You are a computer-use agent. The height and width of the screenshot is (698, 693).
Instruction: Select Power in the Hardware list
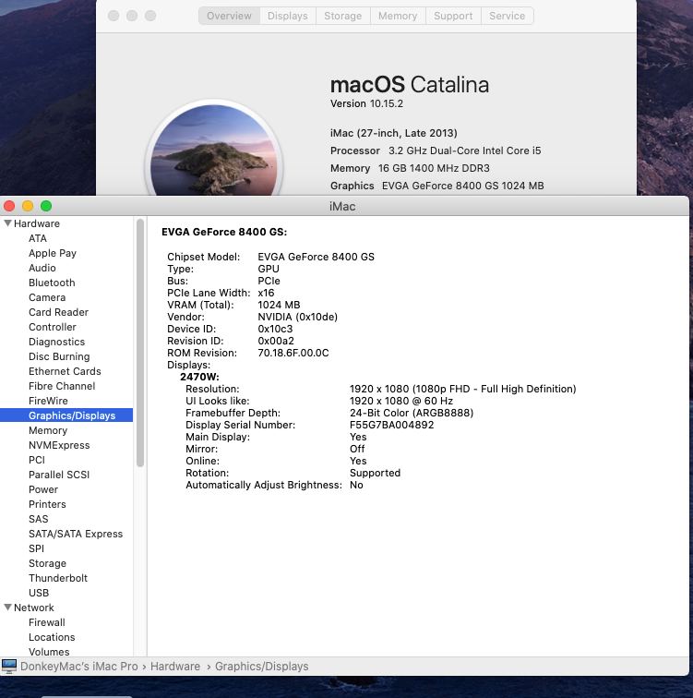click(x=43, y=489)
